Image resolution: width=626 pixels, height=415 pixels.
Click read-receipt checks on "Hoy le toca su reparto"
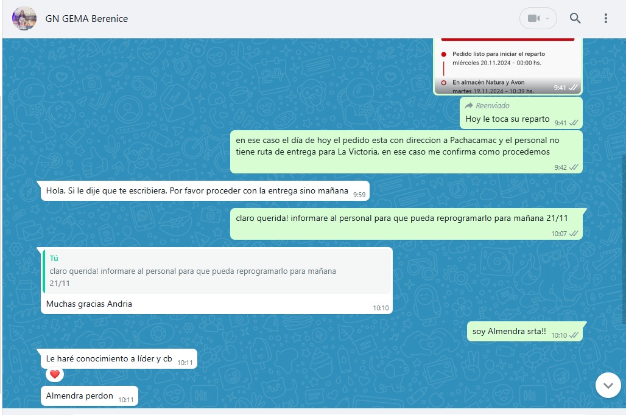pyautogui.click(x=574, y=123)
